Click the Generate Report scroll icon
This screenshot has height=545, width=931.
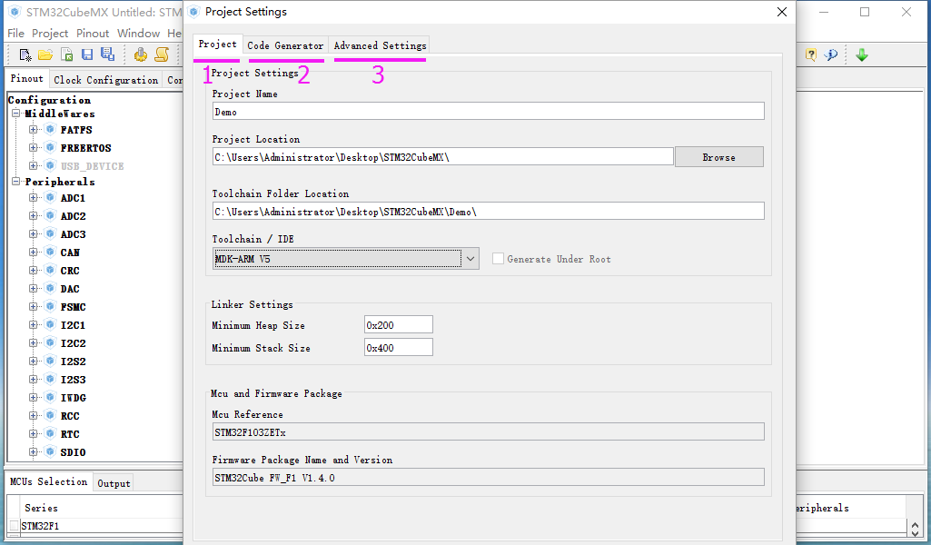pos(162,55)
